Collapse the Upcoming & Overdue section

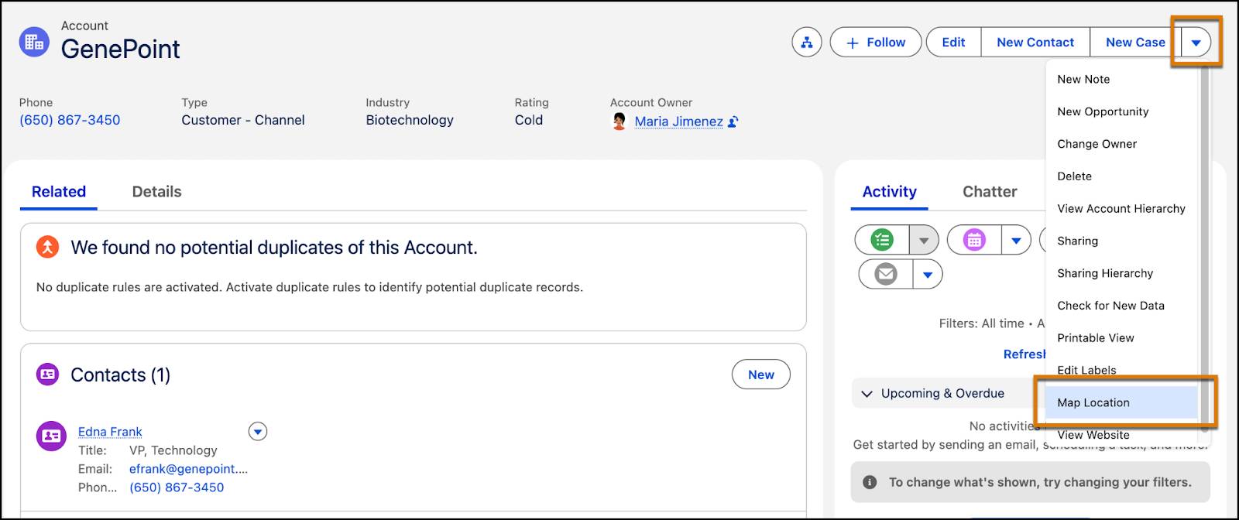[867, 394]
